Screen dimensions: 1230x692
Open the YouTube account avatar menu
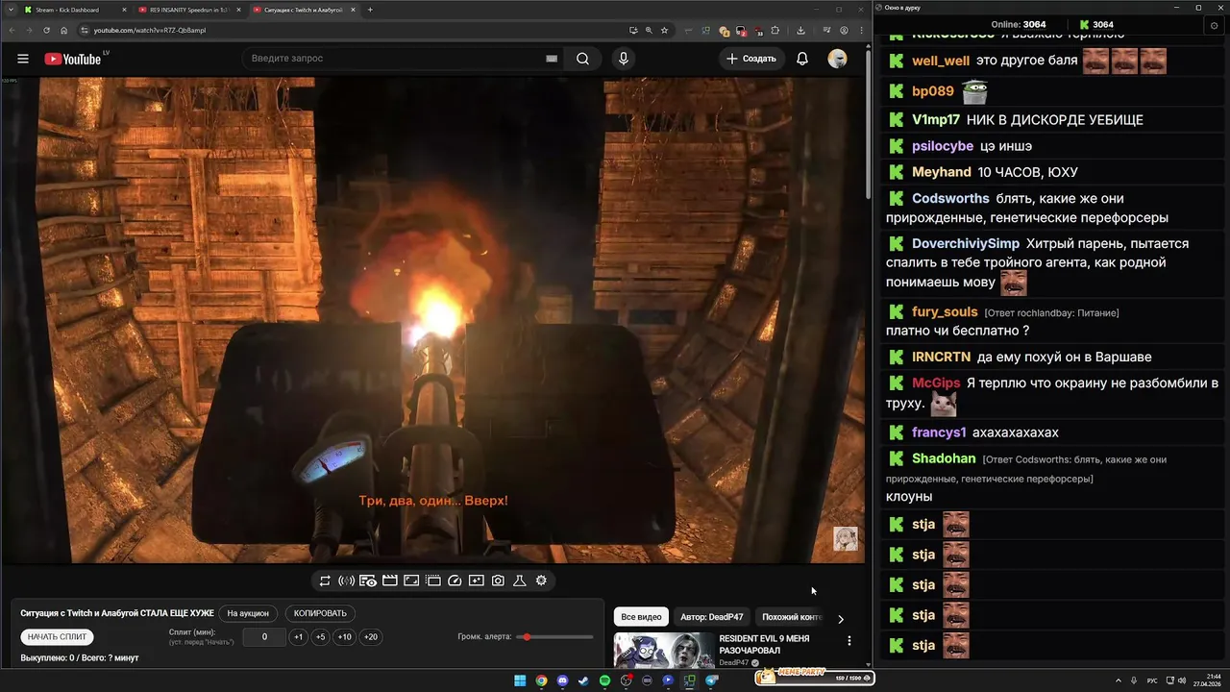[x=837, y=59]
